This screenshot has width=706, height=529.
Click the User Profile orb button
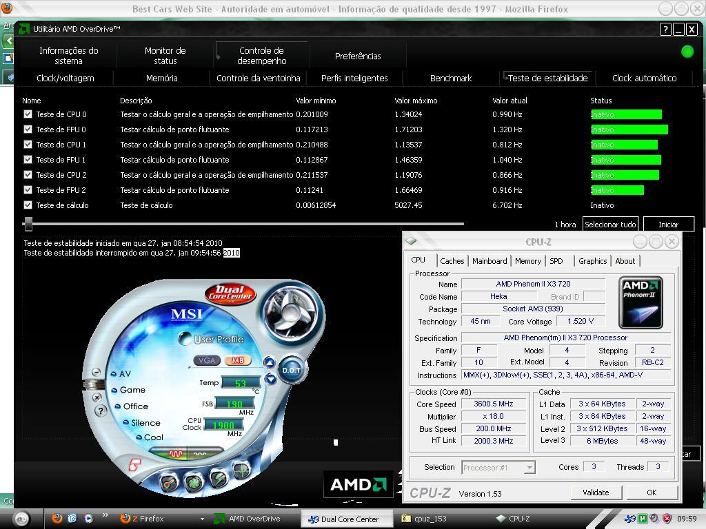tap(185, 338)
